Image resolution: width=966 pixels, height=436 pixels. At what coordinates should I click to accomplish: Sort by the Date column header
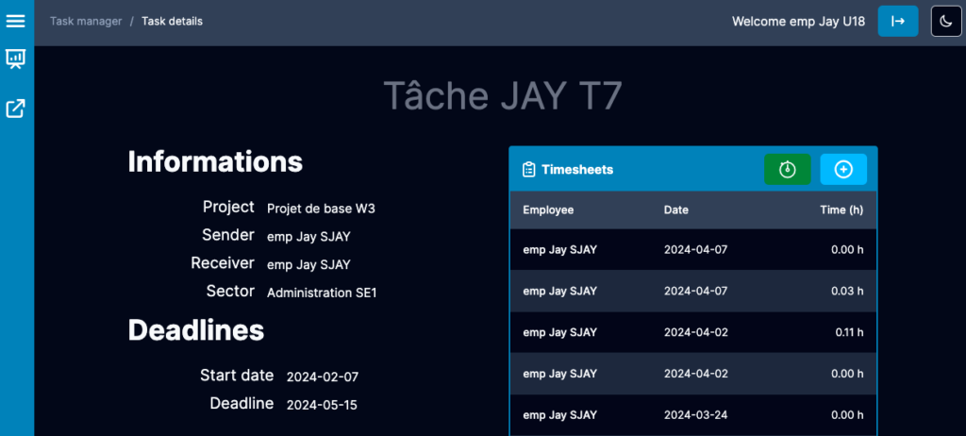(x=675, y=210)
